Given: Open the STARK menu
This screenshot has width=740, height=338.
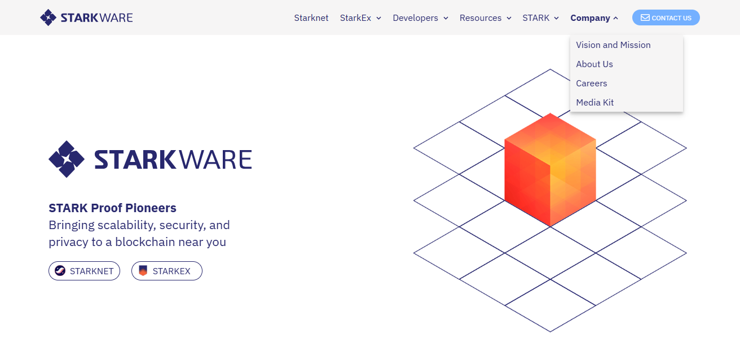Looking at the screenshot, I should click(x=536, y=18).
